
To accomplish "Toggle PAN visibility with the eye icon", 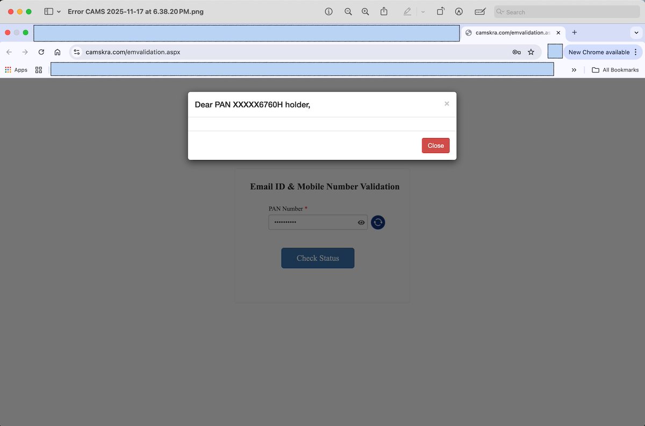I will pyautogui.click(x=361, y=222).
